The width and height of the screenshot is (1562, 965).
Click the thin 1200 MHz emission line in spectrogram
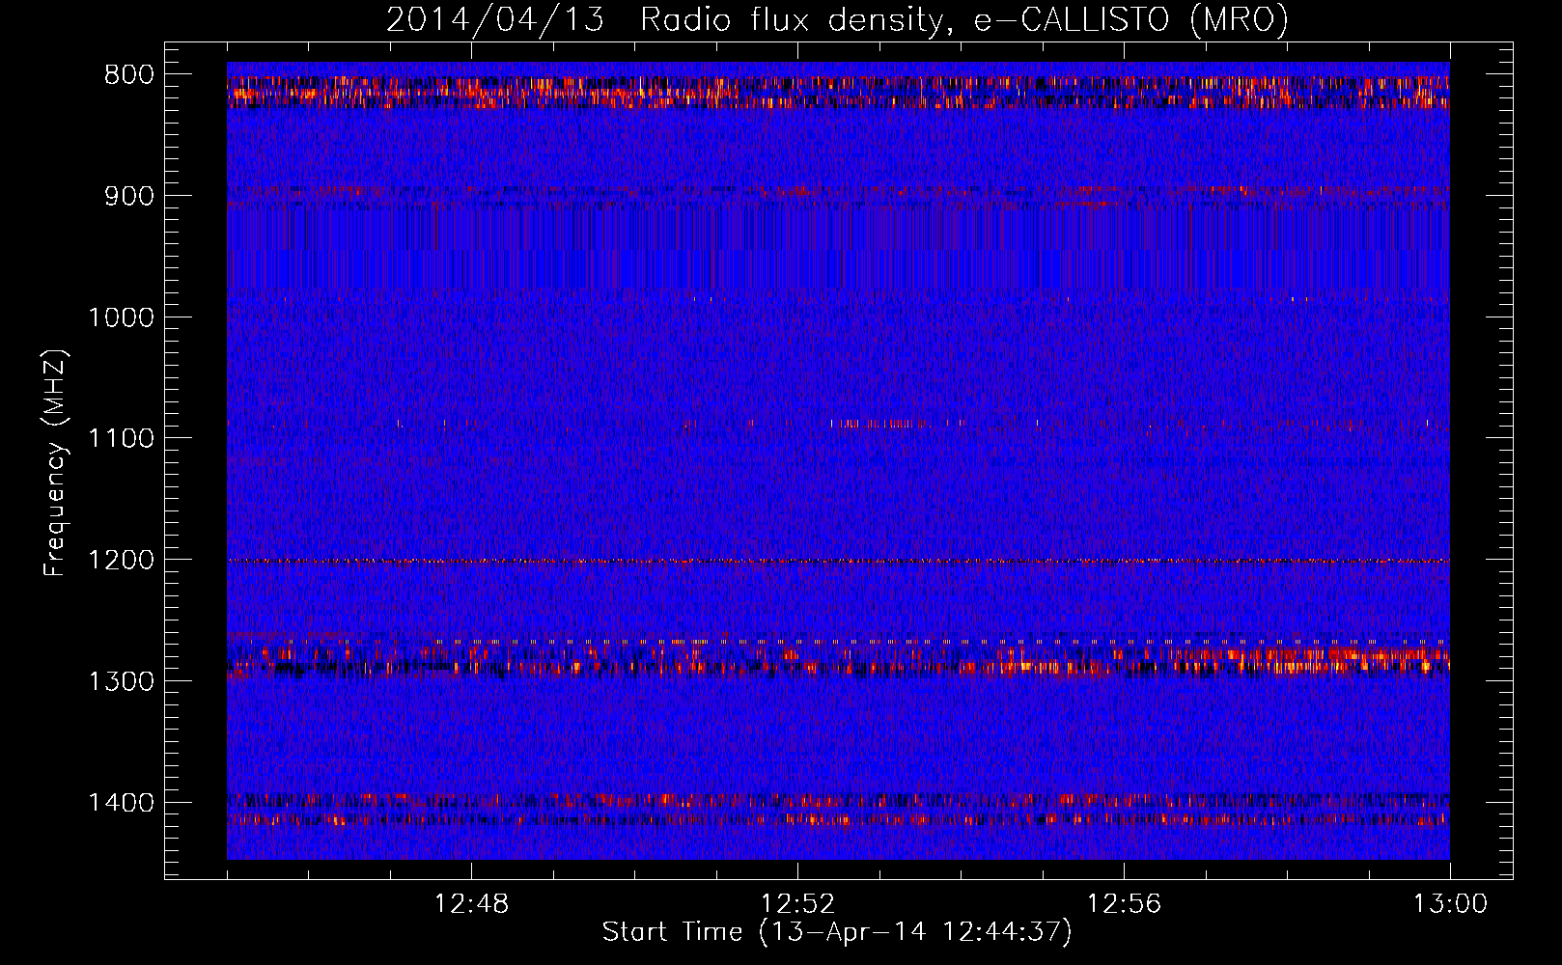(838, 561)
